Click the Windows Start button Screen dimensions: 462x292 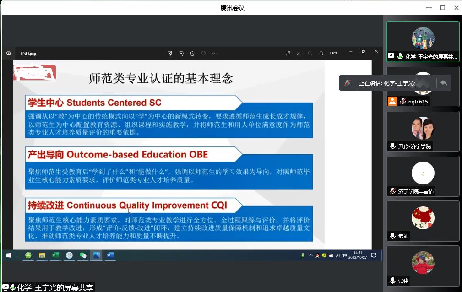(x=8, y=255)
